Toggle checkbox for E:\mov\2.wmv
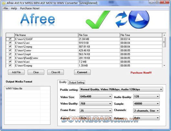Screen dimensions: 171x131 [x=10, y=50]
